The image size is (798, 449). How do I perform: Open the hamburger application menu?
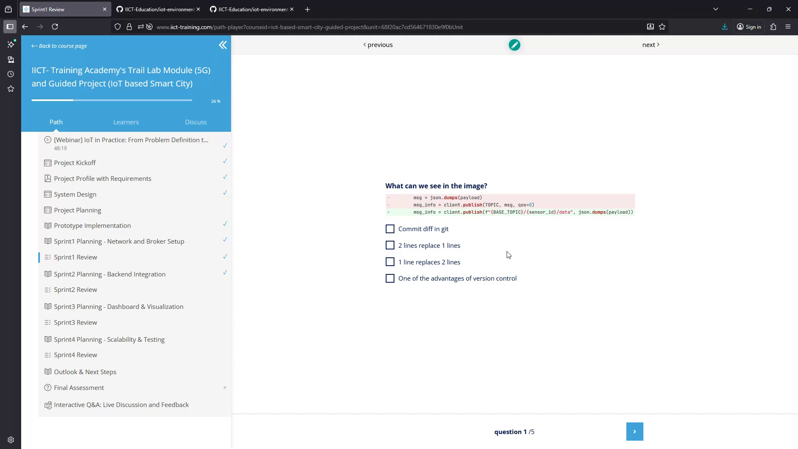788,27
